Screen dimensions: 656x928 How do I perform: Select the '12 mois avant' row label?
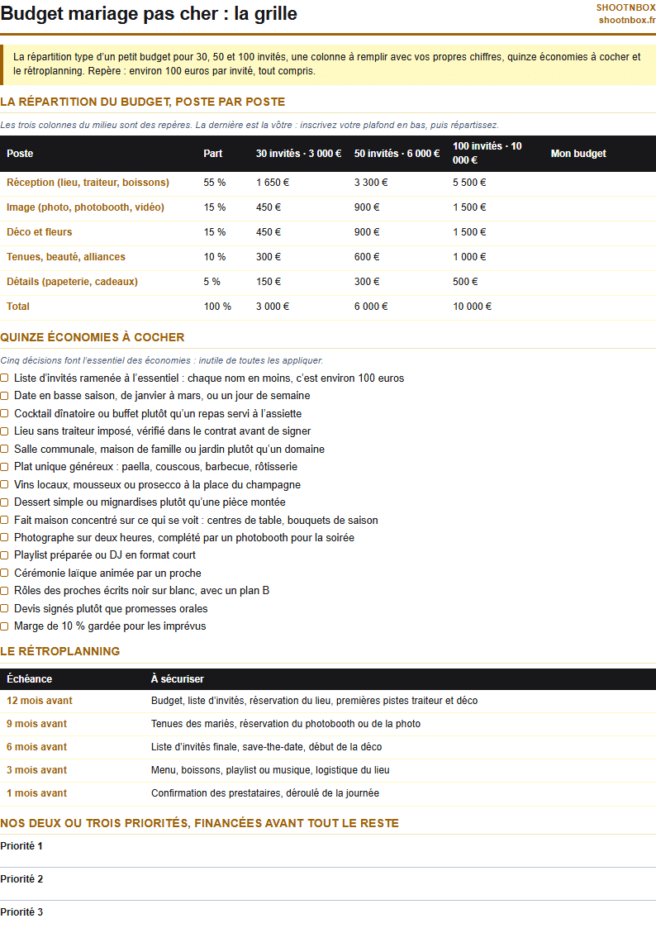pos(40,701)
